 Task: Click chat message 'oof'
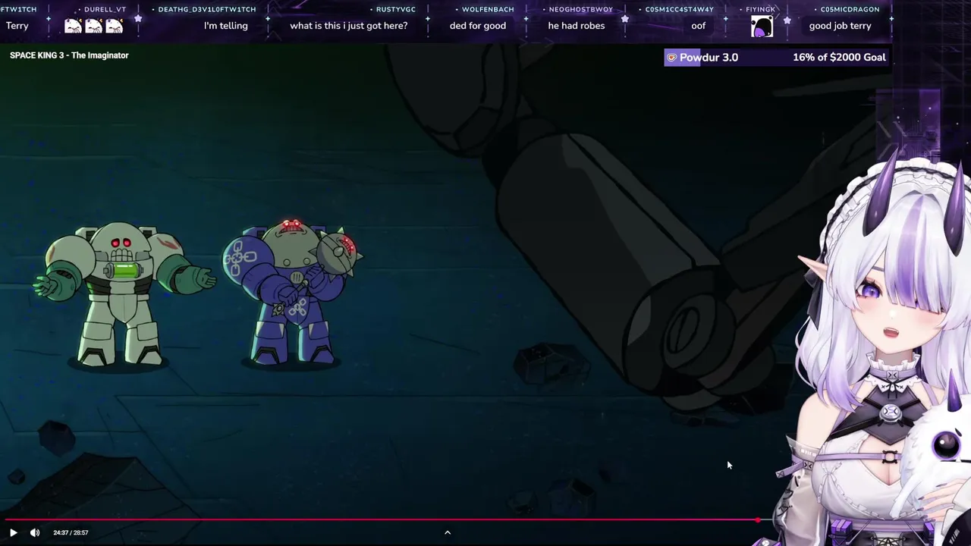pos(698,26)
